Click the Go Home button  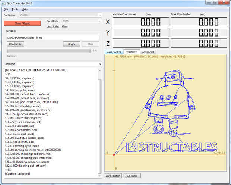point(132,176)
